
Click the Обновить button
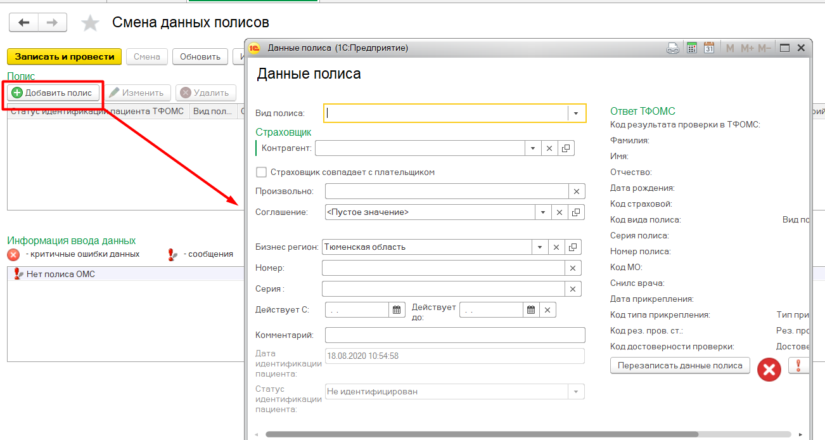[x=200, y=57]
